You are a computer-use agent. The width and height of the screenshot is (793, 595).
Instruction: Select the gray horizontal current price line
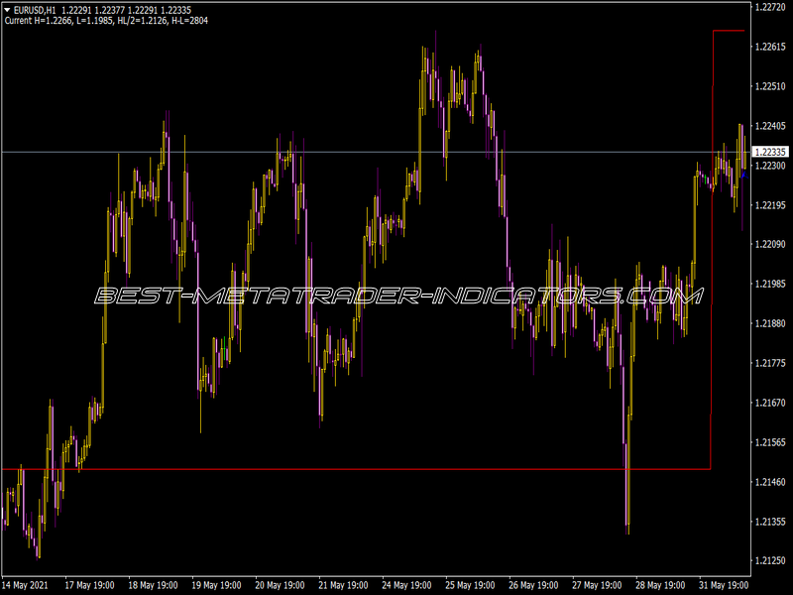point(376,152)
